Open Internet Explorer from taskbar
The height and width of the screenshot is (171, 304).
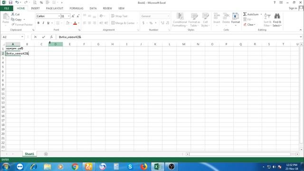pyautogui.click(x=34, y=167)
